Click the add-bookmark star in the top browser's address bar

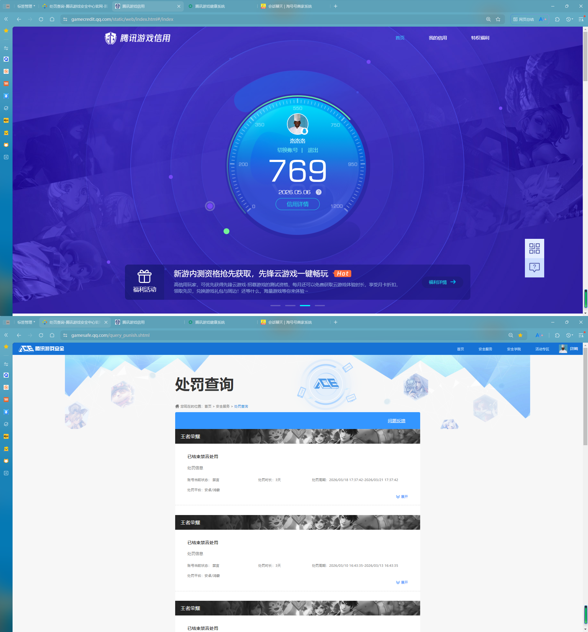click(498, 19)
